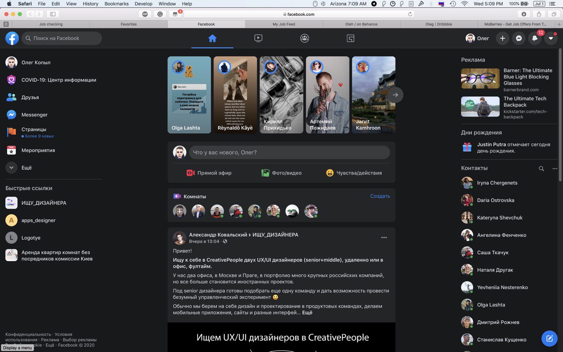Image resolution: width=563 pixels, height=352 pixels.
Task: Click Safari back navigation button
Action: point(30,14)
